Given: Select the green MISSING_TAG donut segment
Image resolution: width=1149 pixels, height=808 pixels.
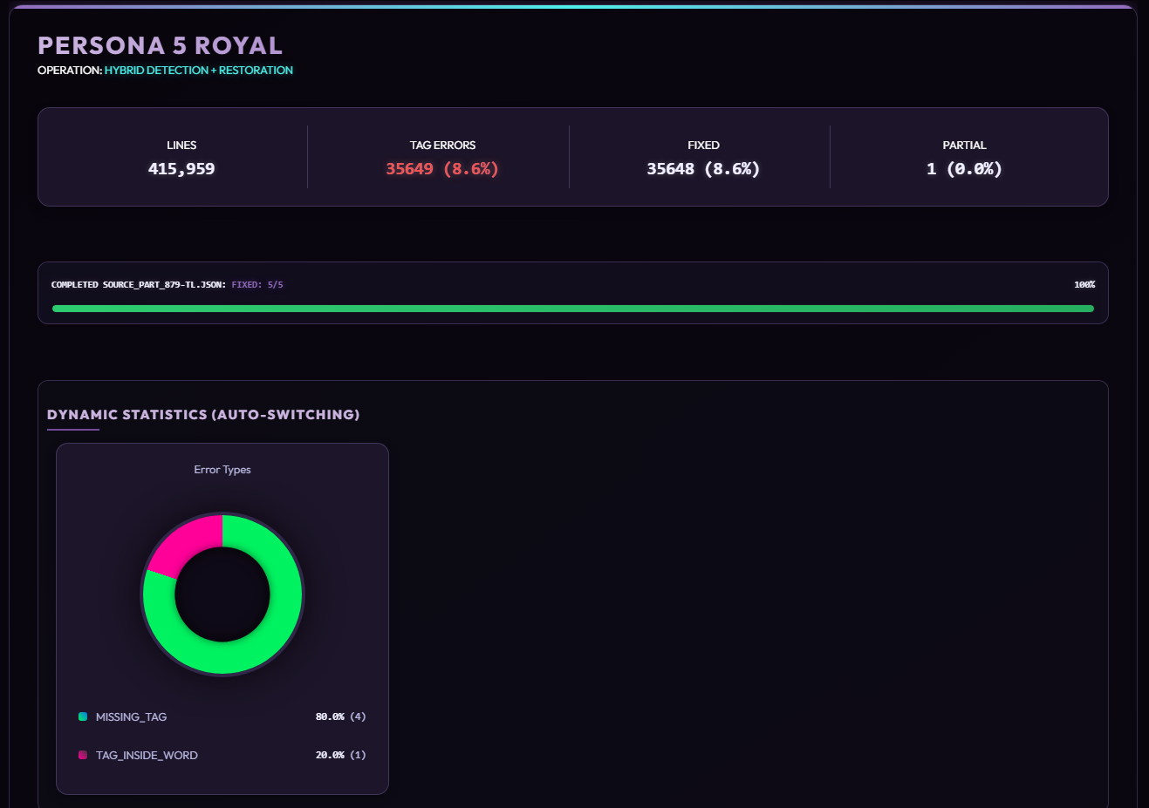Looking at the screenshot, I should click(262, 645).
